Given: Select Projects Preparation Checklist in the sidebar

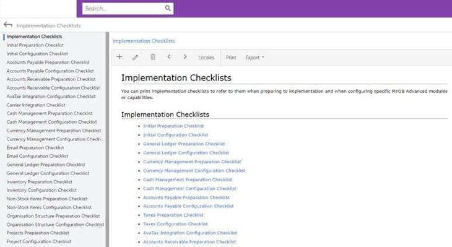Looking at the screenshot, I should (38, 233).
